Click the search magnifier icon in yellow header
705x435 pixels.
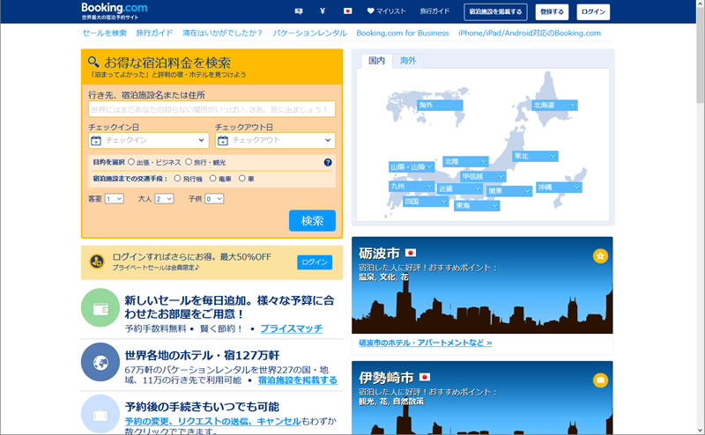[93, 62]
